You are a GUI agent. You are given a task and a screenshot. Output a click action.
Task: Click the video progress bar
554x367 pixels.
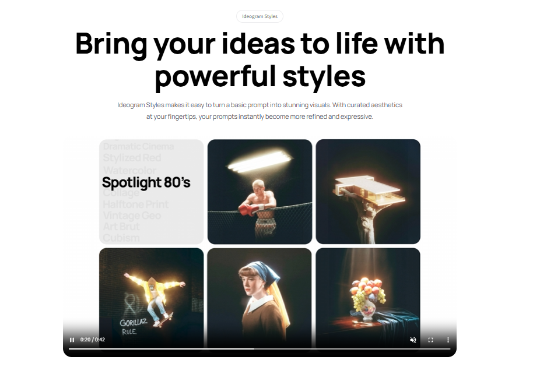pos(260,348)
